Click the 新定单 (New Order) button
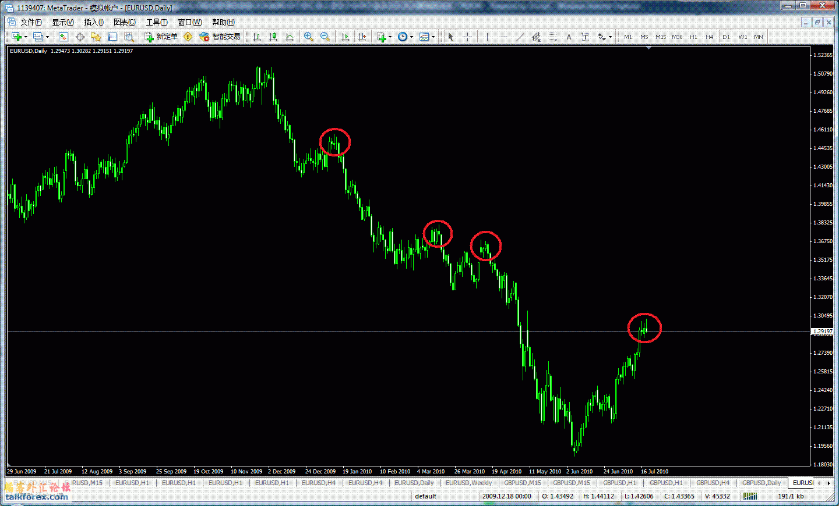The width and height of the screenshot is (839, 506). 161,37
